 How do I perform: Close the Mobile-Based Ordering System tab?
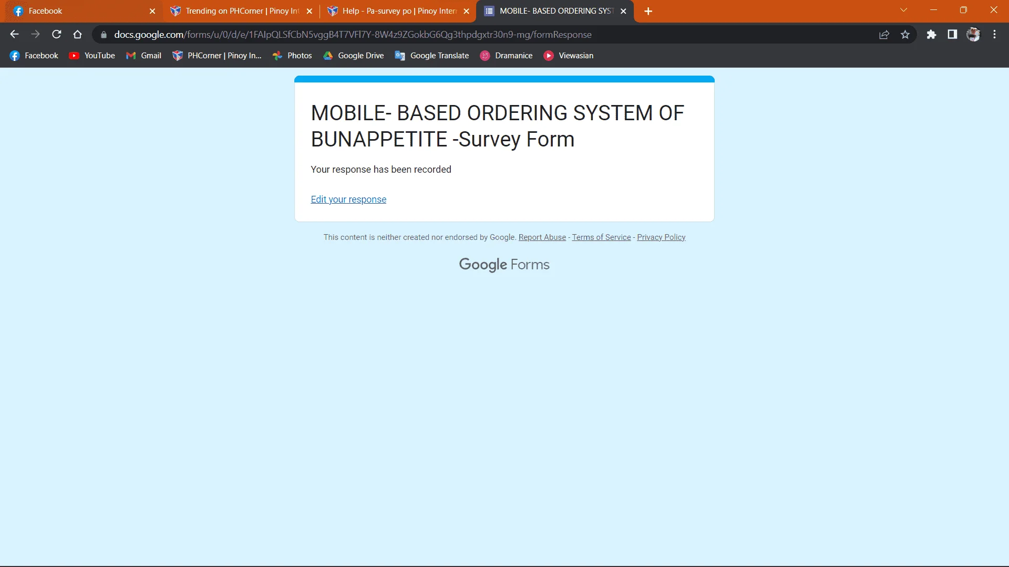[623, 11]
